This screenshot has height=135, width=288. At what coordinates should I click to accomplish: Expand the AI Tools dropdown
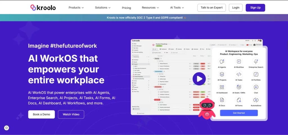(x=177, y=8)
